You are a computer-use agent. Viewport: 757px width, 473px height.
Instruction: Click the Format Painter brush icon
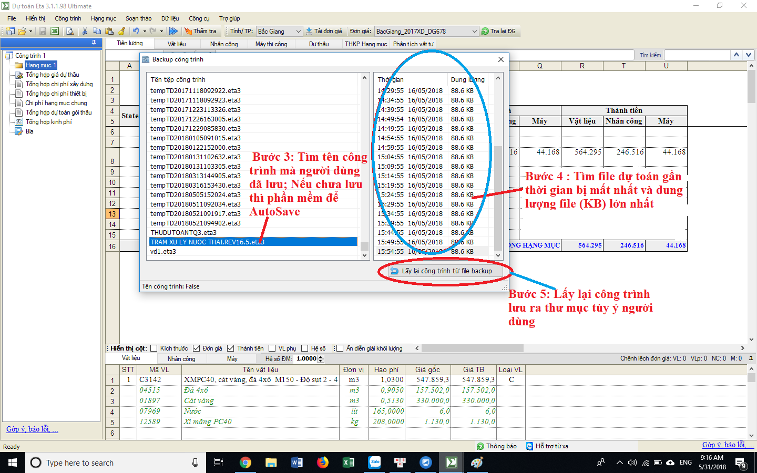[122, 32]
